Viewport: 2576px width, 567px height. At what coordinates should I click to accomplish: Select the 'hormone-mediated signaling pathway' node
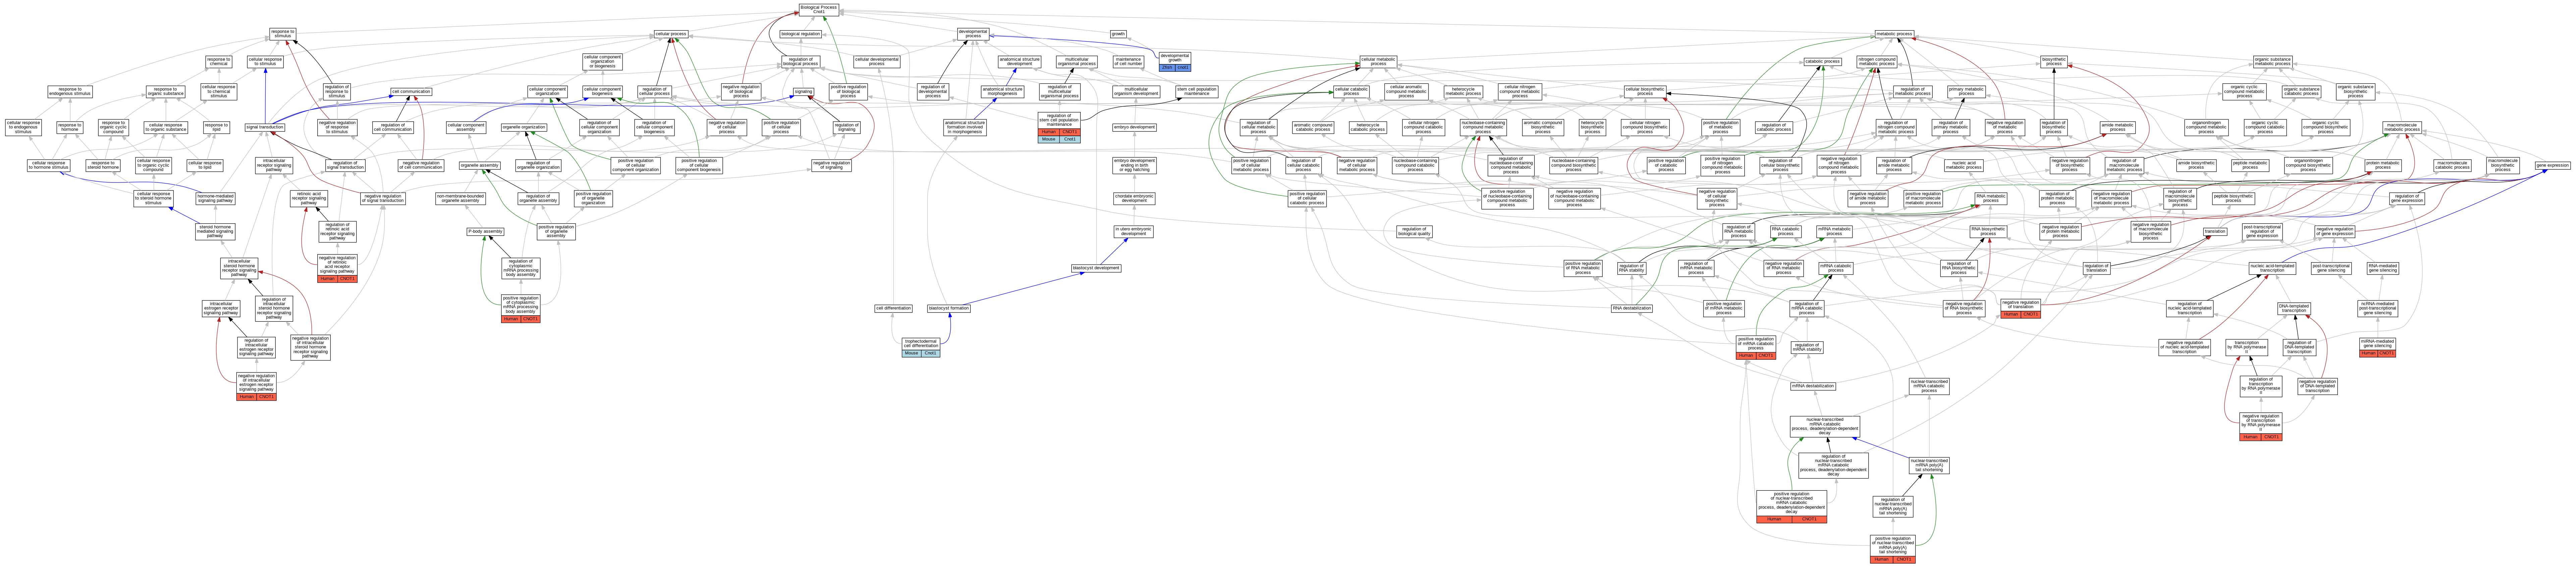(215, 198)
